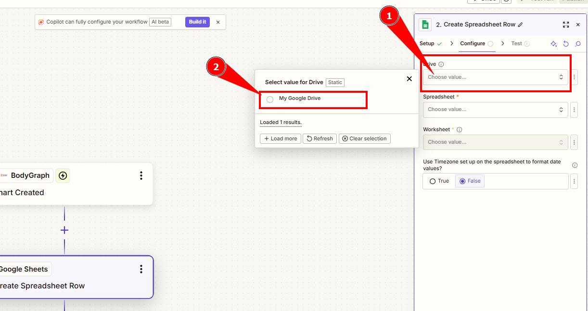Click the pencil icon to rename step
588x311 pixels.
(x=521, y=25)
